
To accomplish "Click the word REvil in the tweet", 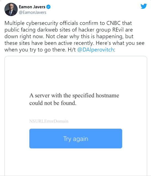I will tap(118, 30).
